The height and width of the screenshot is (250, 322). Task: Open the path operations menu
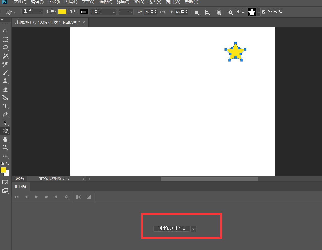pos(197,12)
